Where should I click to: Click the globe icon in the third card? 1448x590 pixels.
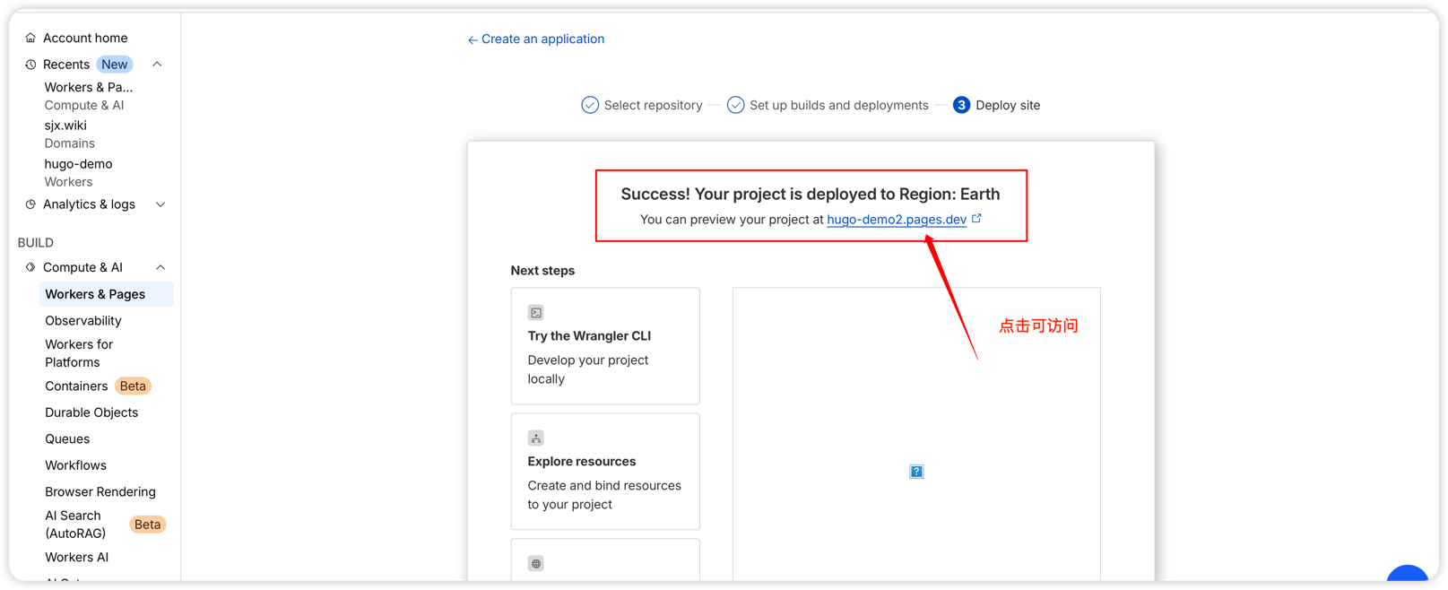coord(536,564)
